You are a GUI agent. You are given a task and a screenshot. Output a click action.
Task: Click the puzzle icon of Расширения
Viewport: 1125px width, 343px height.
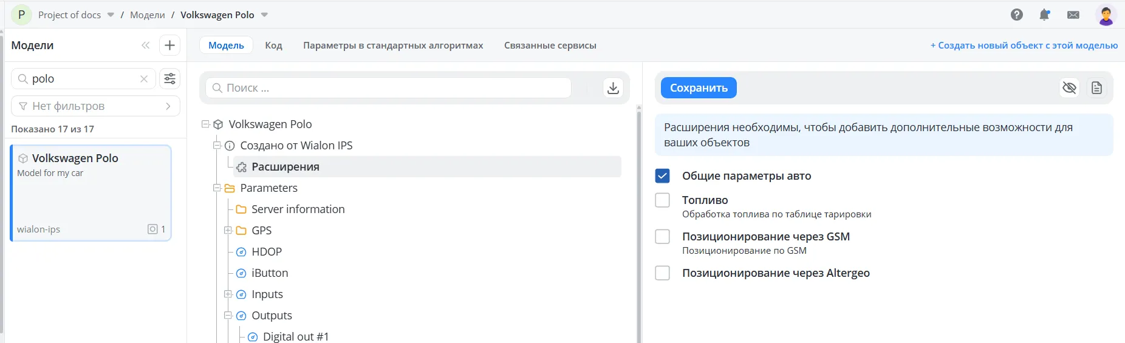(x=241, y=167)
